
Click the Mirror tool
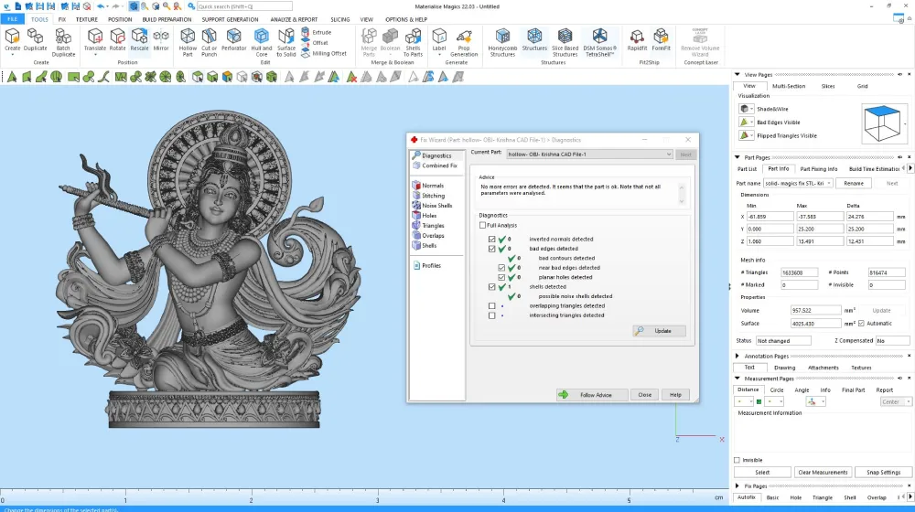pos(161,40)
